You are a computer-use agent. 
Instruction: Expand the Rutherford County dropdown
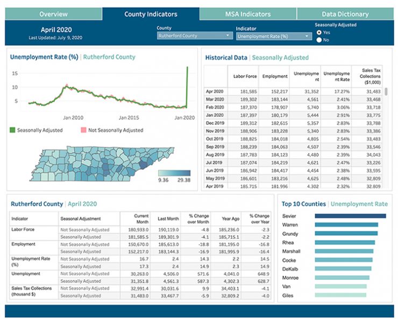point(195,36)
